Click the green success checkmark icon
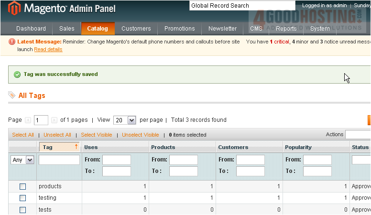Viewport: 371px width, 215px height. coord(17,75)
